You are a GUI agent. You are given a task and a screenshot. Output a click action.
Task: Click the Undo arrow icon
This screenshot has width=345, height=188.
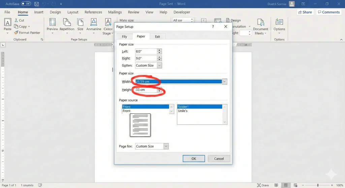point(44,4)
